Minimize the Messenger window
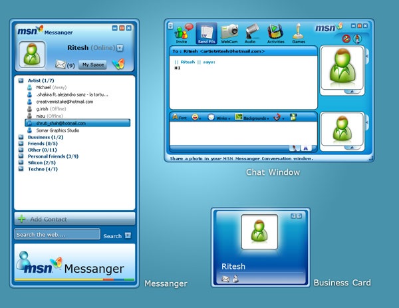399x308 pixels. pyautogui.click(x=115, y=28)
